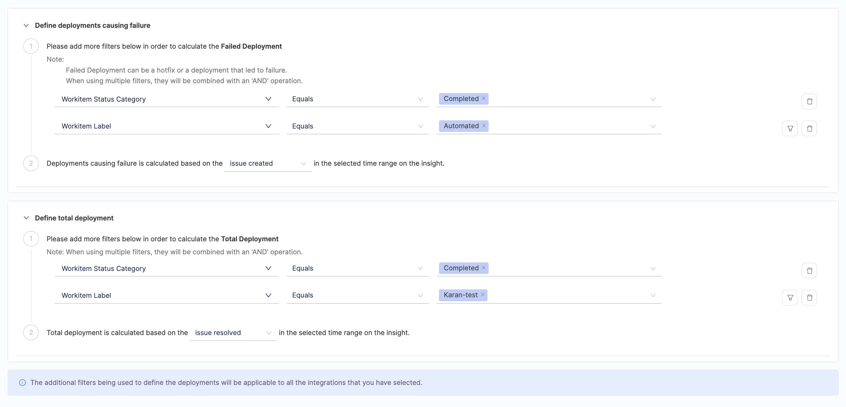Open Equals operator dropdown beside Karan-test
This screenshot has height=407, width=846.
(357, 295)
